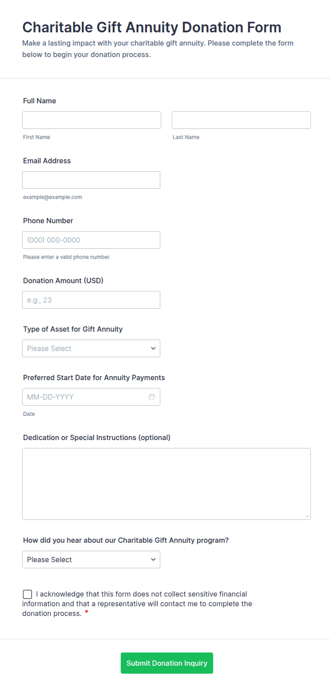Select the Email Address text box
The width and height of the screenshot is (330, 691).
[91, 180]
